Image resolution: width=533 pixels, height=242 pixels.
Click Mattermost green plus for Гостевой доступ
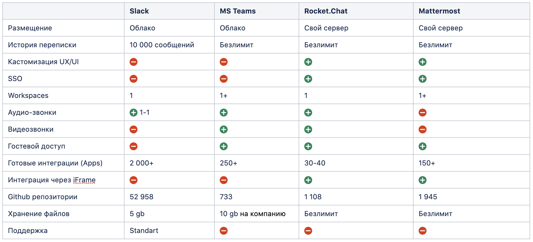tap(423, 146)
